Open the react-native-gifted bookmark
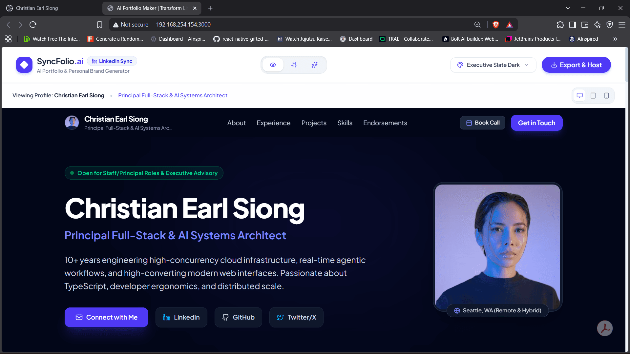Screen dimensions: 630x354 (x=241, y=39)
